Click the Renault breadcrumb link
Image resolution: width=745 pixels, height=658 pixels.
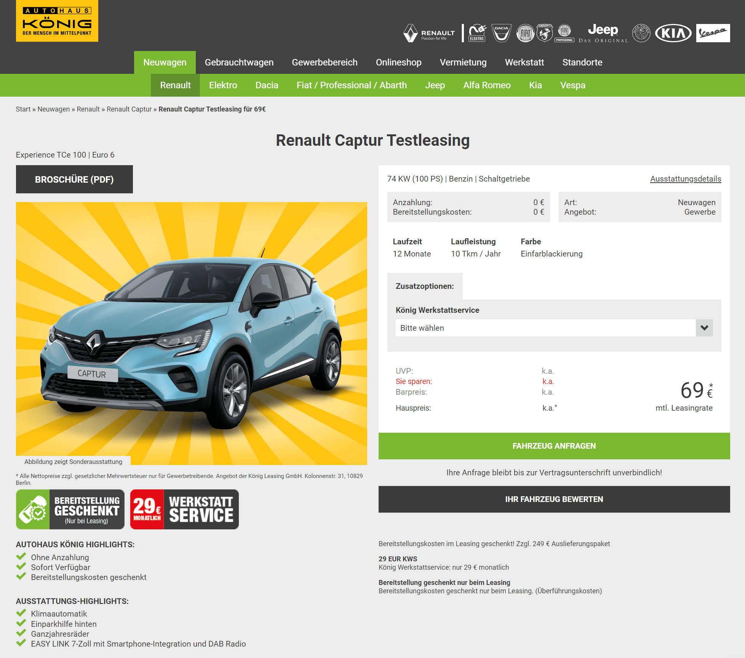pyautogui.click(x=88, y=109)
